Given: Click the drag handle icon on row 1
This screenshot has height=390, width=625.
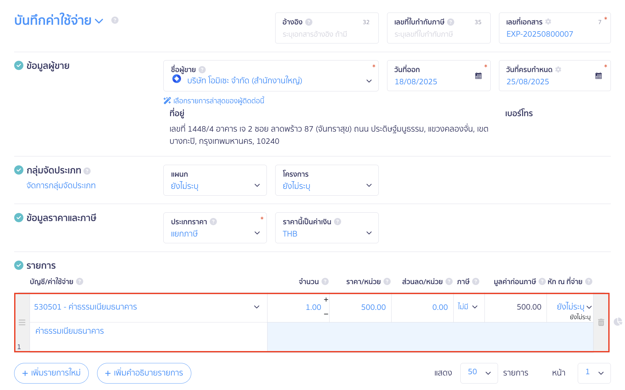Looking at the screenshot, I should 22,322.
